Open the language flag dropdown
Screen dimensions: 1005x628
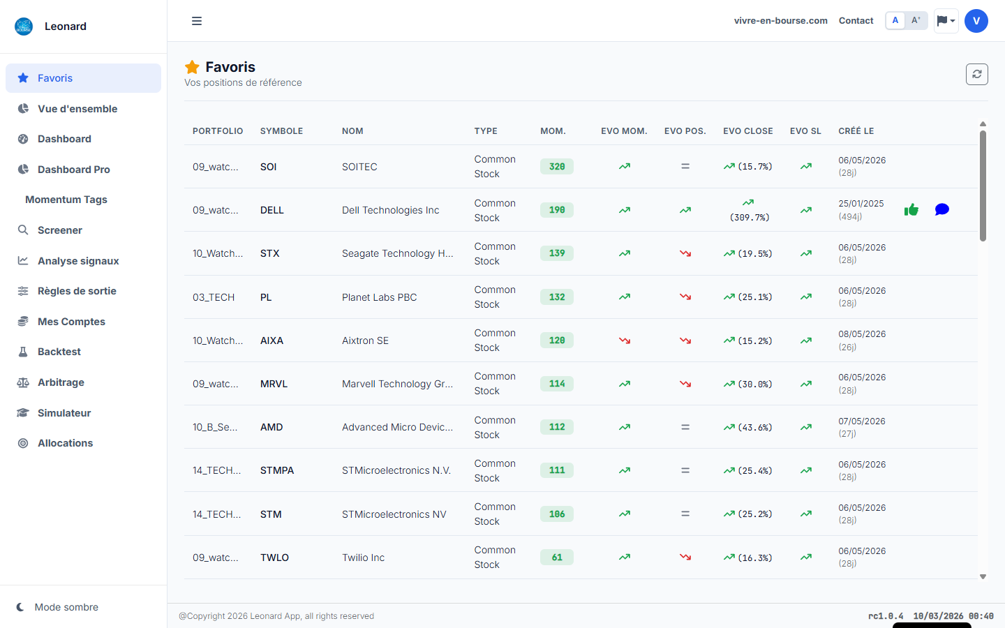click(946, 21)
